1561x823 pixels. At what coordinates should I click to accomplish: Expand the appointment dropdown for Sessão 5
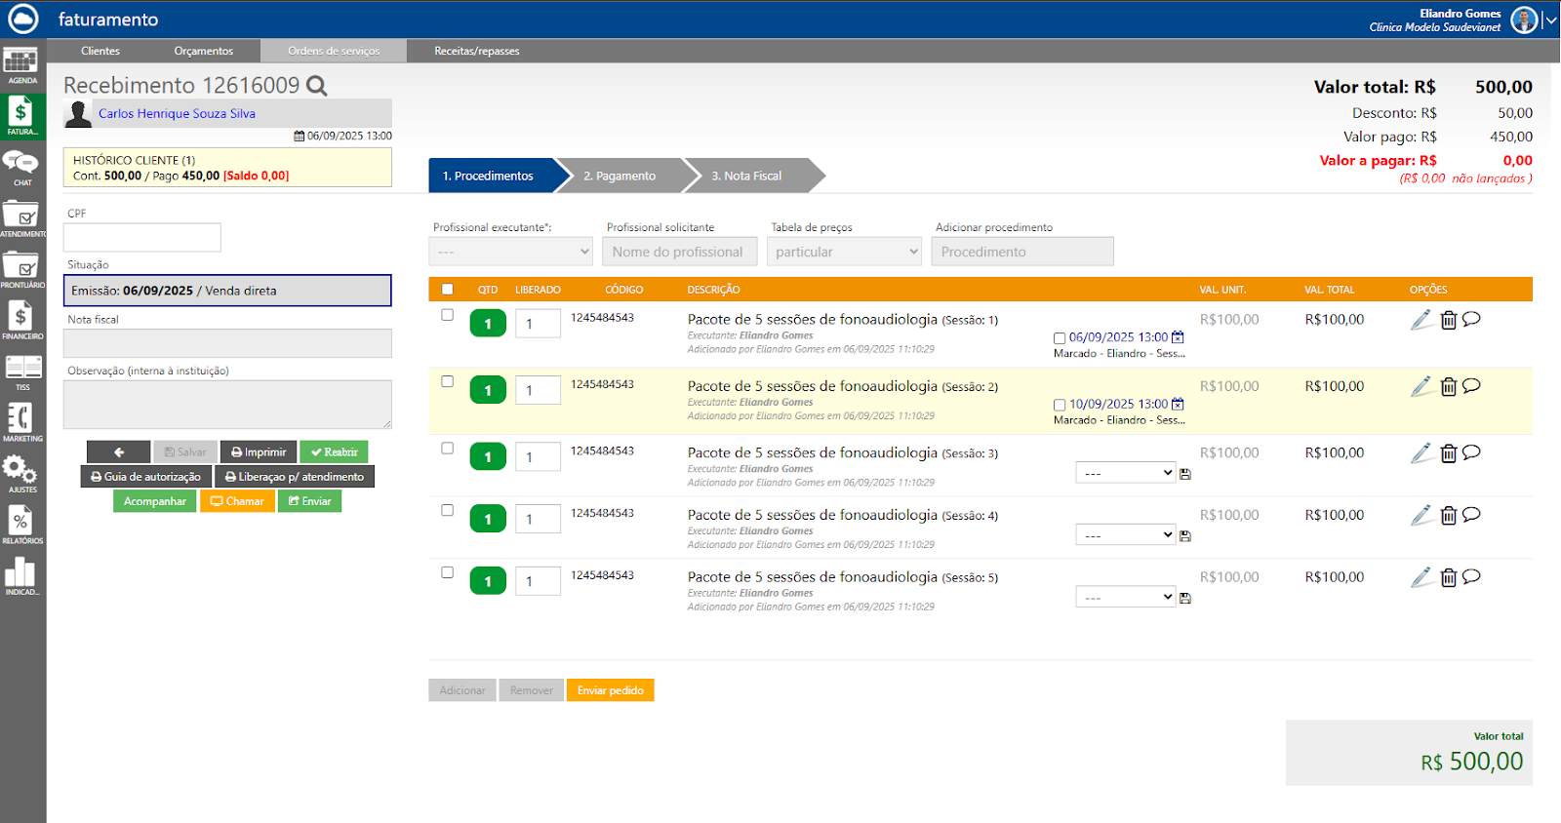point(1126,598)
